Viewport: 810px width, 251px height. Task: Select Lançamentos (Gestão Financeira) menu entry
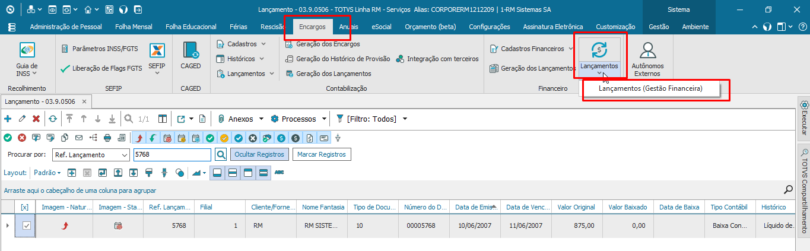650,88
